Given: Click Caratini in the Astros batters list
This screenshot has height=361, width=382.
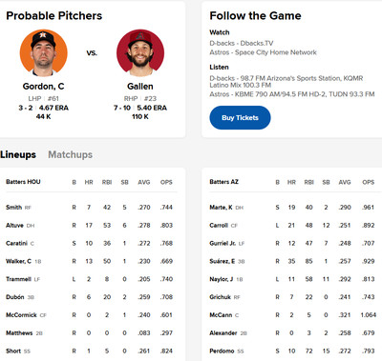Looking at the screenshot, I should [16, 243].
